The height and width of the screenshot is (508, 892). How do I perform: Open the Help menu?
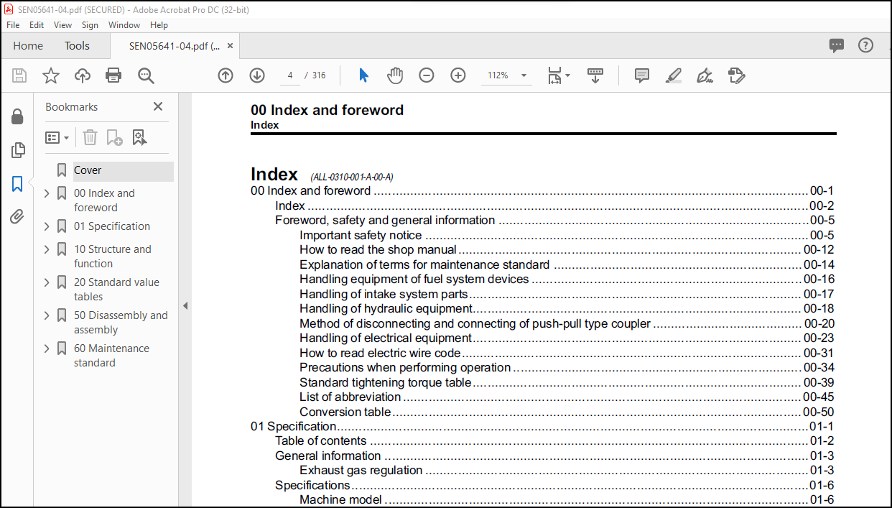159,25
